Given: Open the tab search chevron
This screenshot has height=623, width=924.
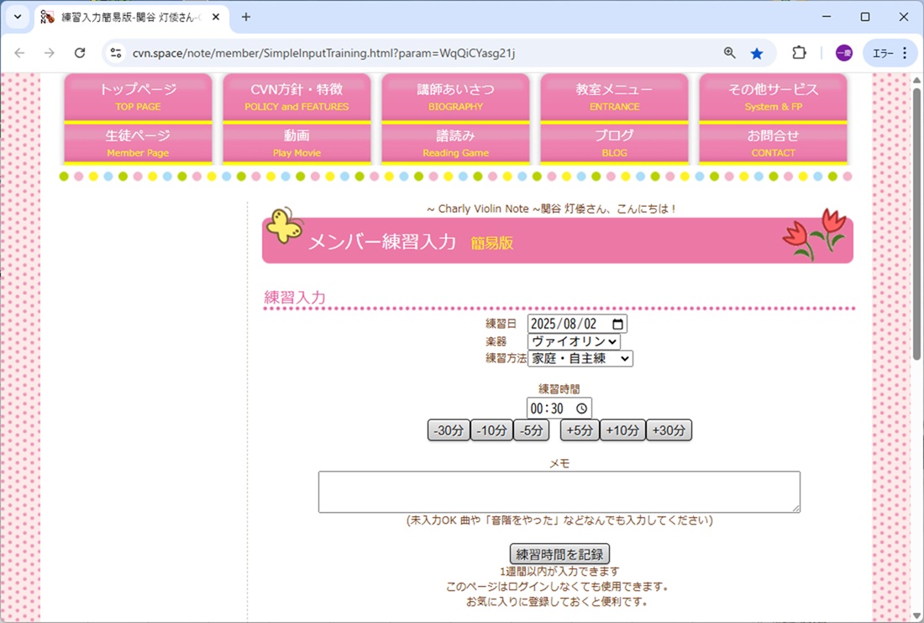Looking at the screenshot, I should point(17,17).
